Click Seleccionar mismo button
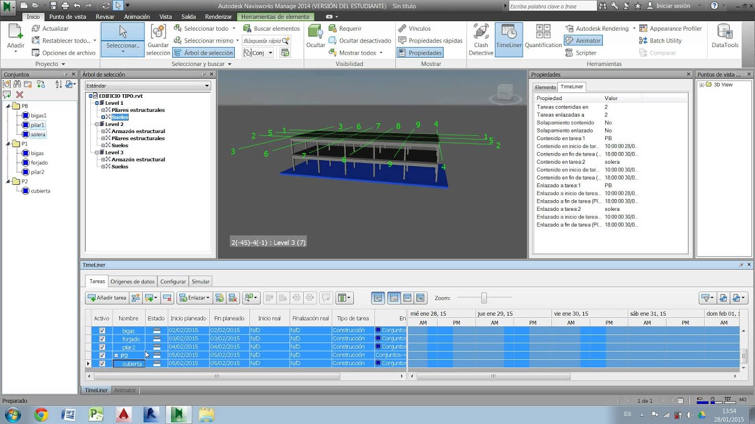 click(207, 41)
